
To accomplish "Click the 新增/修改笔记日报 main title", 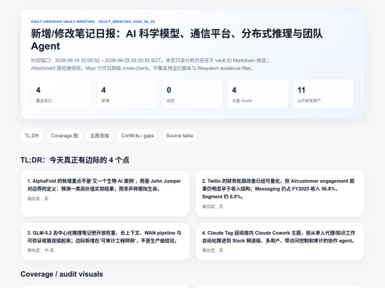I will pyautogui.click(x=177, y=40).
